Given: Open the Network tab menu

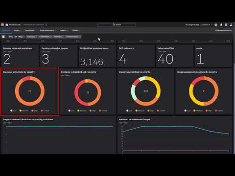Looking at the screenshot, I should (64, 30).
